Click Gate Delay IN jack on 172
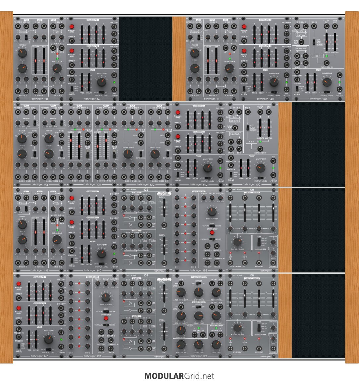Screen dimensions: 359x383 [x=212, y=335]
